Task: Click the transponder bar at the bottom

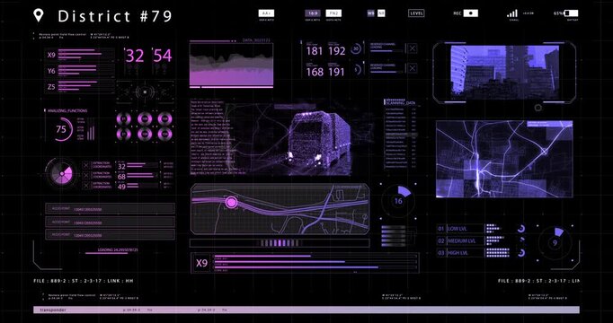Action: click(306, 310)
